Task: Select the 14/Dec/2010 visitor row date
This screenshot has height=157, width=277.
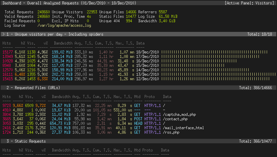Action: coord(147,70)
